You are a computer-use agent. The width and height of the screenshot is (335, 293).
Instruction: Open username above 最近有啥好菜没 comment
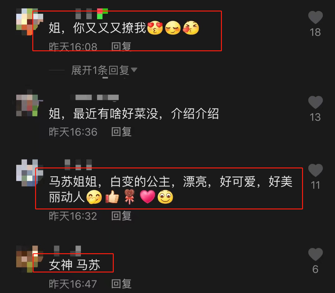point(94,97)
